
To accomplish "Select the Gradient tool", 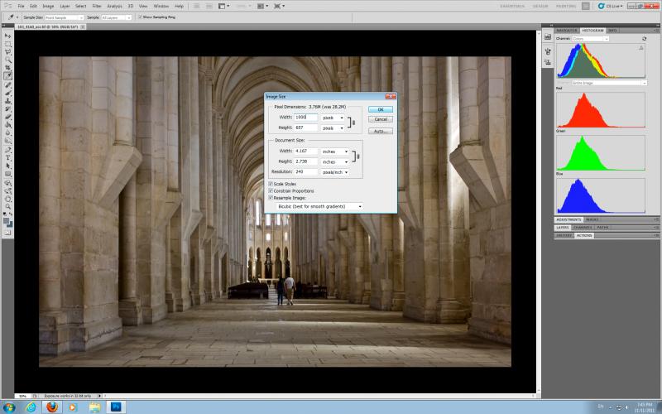I will [7, 125].
